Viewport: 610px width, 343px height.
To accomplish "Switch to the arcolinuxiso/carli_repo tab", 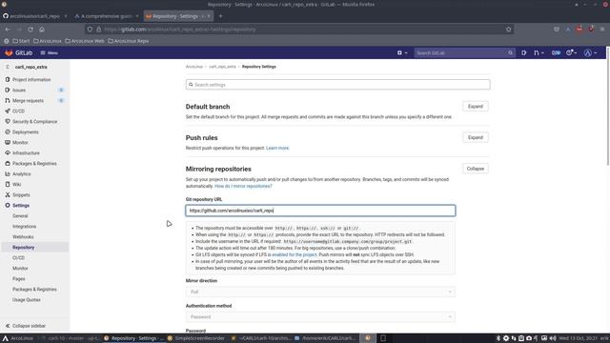I will pos(34,16).
